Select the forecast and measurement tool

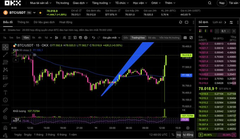tap(5, 77)
